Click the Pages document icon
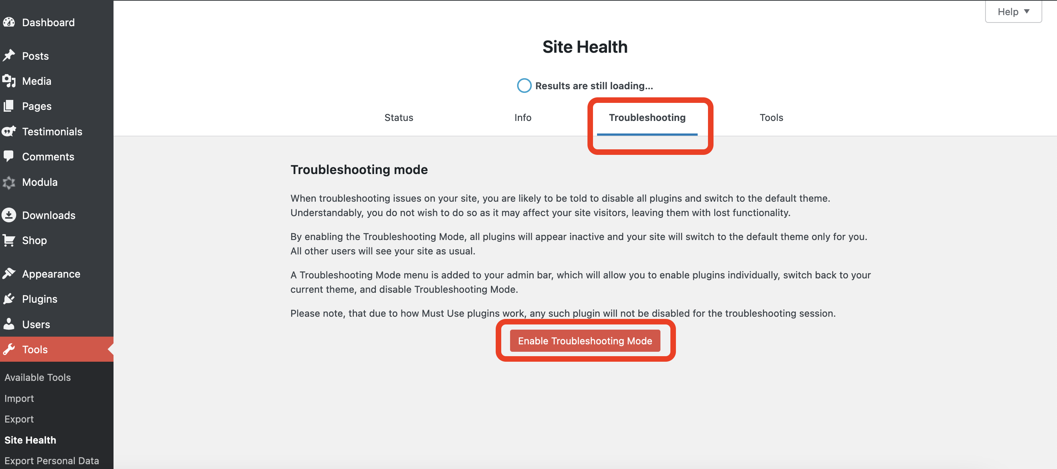This screenshot has height=469, width=1057. (x=8, y=106)
